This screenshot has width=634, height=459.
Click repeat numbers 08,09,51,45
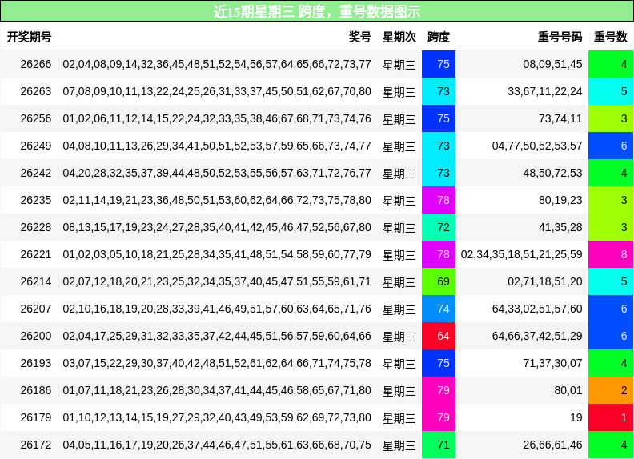(552, 64)
